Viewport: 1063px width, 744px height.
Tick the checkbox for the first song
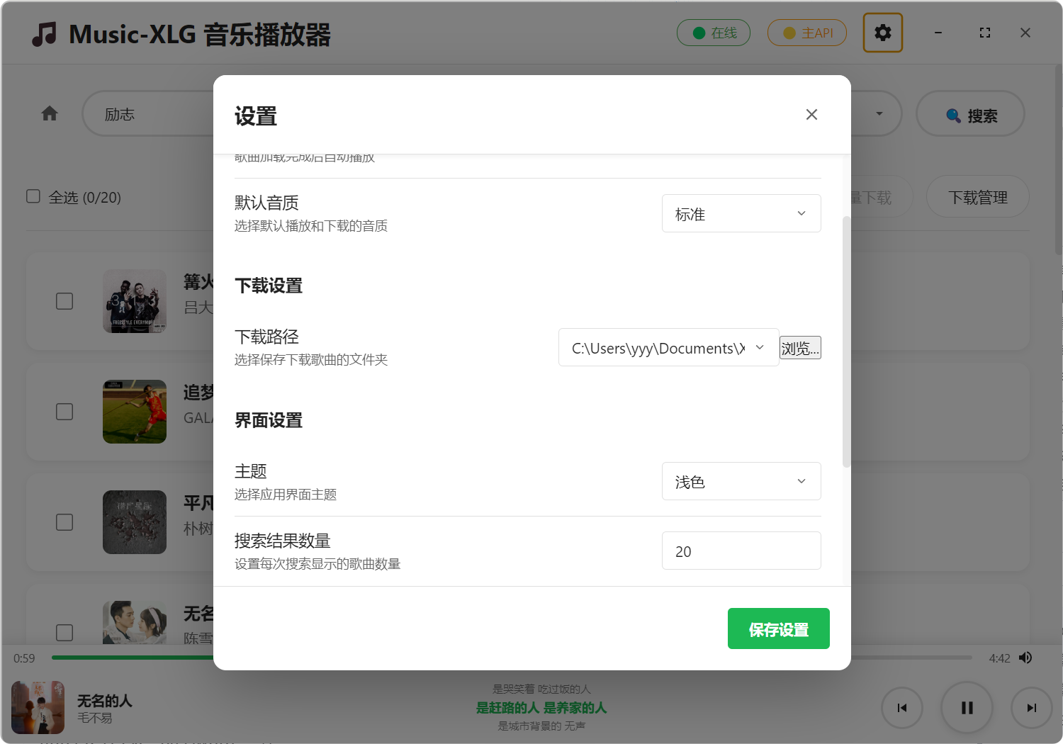coord(64,301)
